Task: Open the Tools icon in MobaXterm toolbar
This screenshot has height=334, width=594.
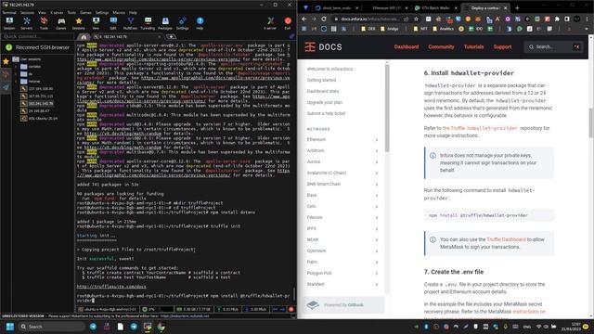Action: (44, 23)
